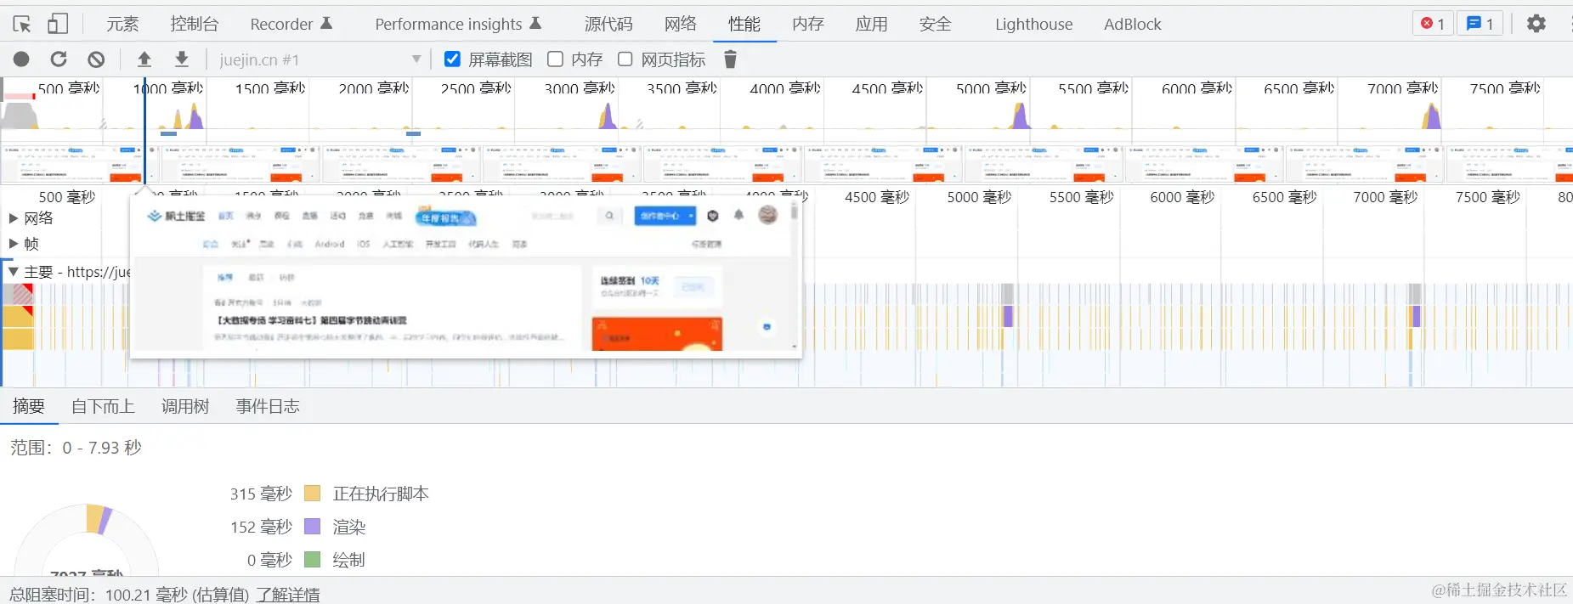
Task: Start recording with the record circle button
Action: (x=21, y=59)
